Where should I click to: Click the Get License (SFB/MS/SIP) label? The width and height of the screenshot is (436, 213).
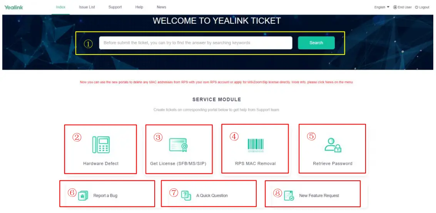point(178,163)
